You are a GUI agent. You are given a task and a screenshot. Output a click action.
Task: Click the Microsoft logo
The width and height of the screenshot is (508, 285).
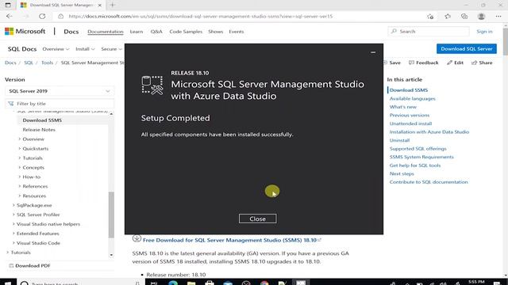25,32
